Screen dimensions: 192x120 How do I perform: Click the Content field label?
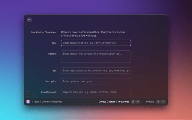[x=52, y=54]
